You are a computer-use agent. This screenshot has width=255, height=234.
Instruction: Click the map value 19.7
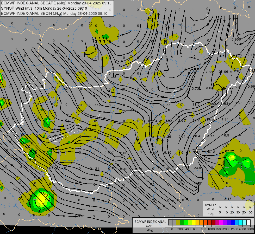click(x=196, y=120)
